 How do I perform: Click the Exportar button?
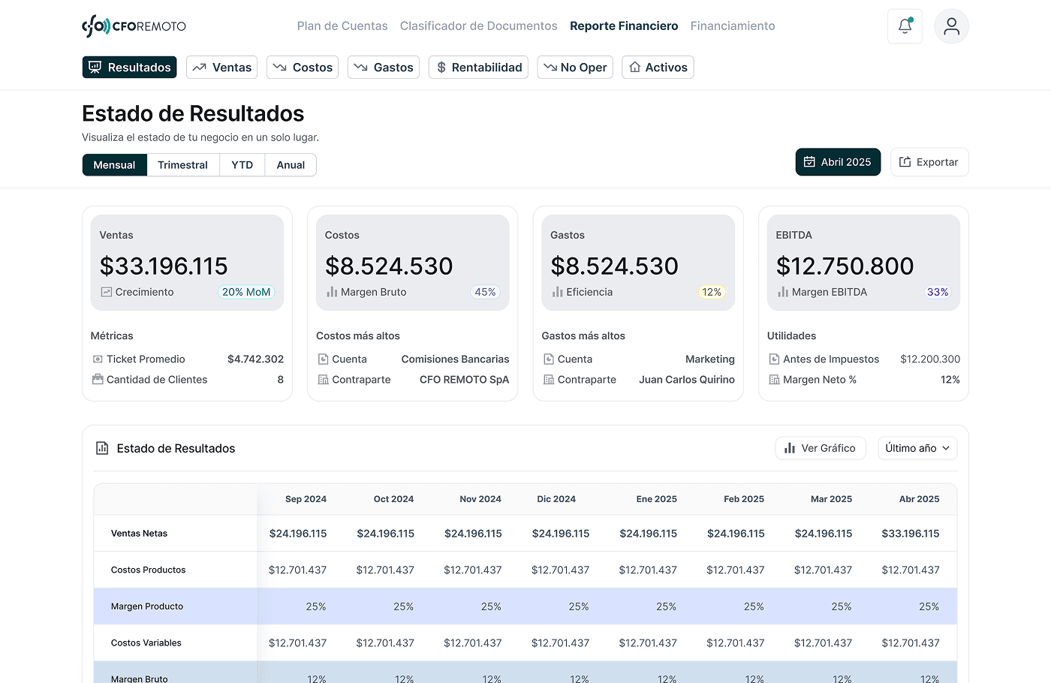coord(929,161)
